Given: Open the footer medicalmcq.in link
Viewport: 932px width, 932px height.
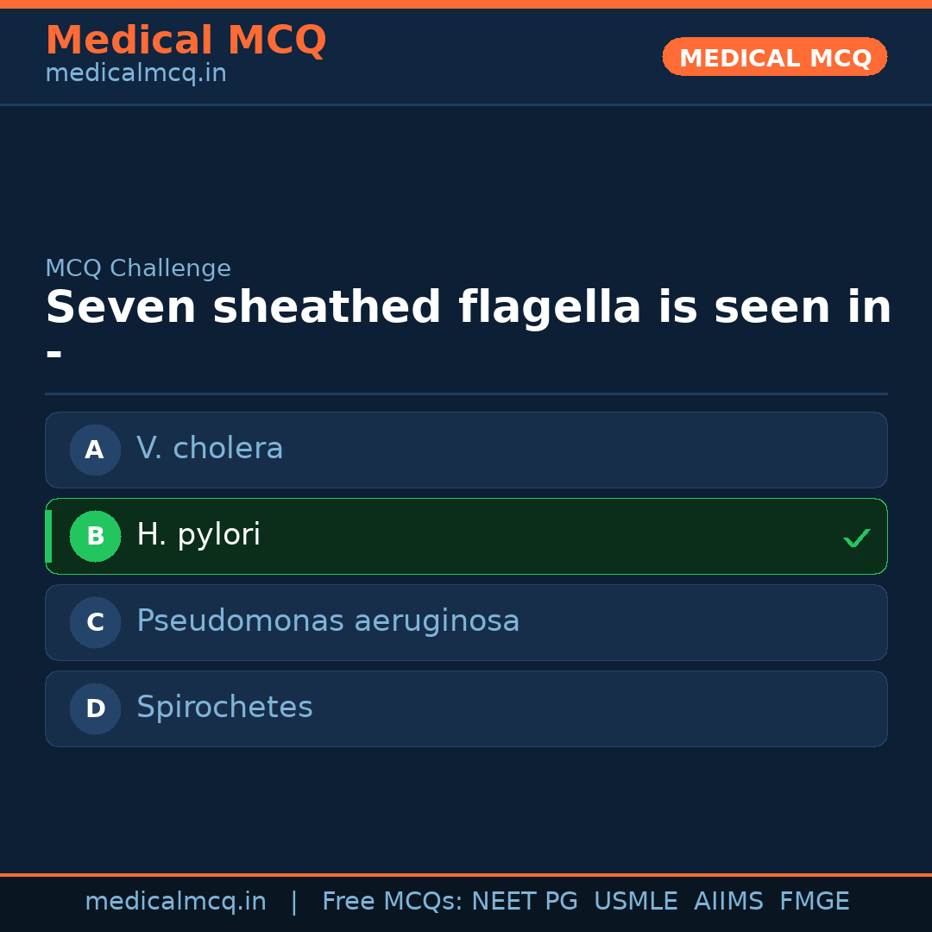Looking at the screenshot, I should coord(175,902).
